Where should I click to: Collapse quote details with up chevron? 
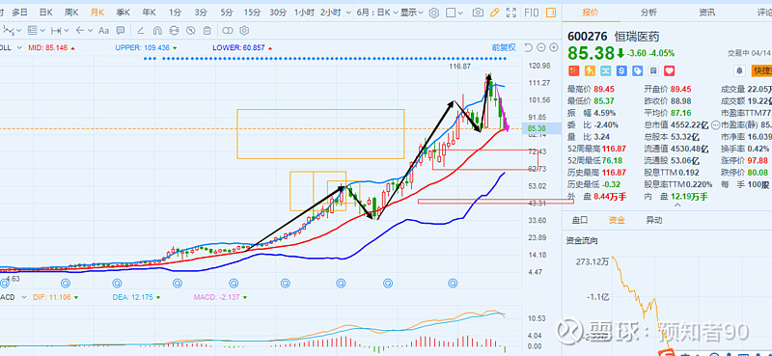pyautogui.click(x=677, y=205)
